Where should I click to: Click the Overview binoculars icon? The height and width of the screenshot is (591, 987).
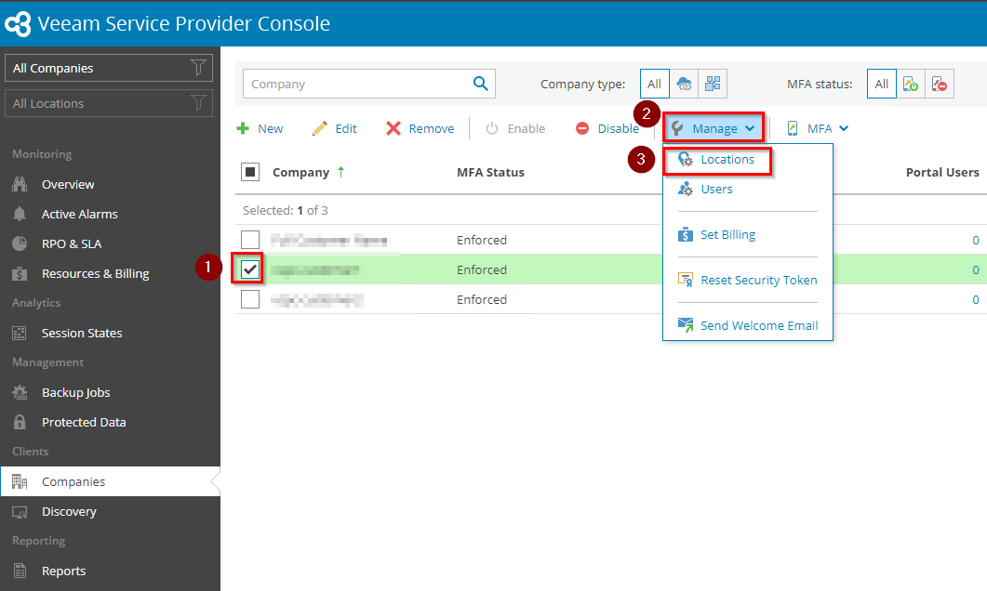click(x=20, y=184)
